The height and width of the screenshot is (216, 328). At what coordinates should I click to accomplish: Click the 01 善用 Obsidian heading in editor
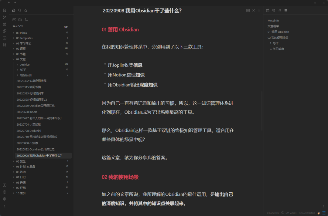point(120,30)
